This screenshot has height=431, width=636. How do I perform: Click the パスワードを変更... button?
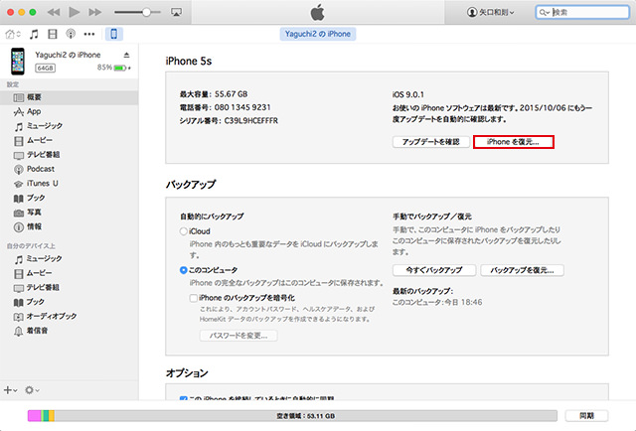[x=238, y=336]
